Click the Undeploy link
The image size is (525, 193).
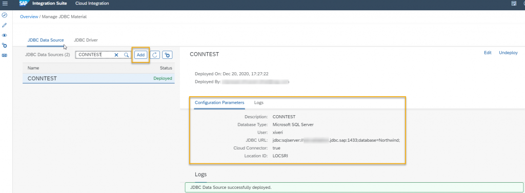pos(508,53)
